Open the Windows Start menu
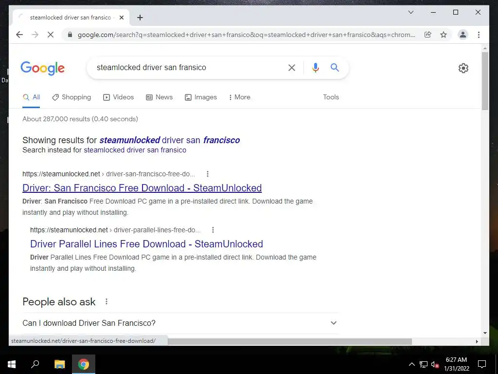This screenshot has width=498, height=374. click(x=12, y=364)
